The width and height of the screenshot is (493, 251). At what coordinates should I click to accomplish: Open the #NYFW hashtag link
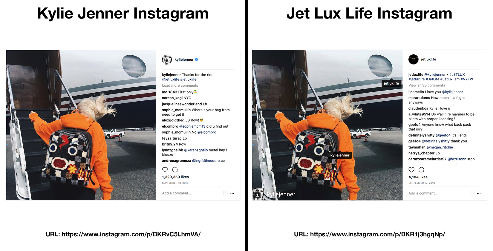(467, 79)
